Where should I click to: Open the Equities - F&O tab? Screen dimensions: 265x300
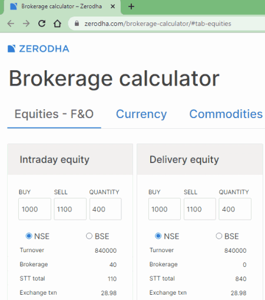(54, 114)
